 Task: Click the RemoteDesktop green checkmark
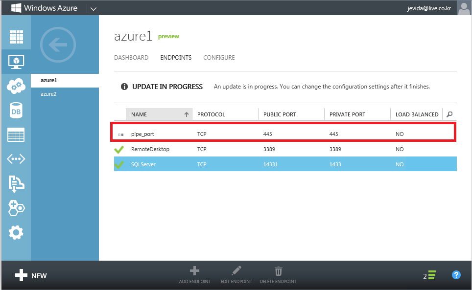click(x=119, y=149)
